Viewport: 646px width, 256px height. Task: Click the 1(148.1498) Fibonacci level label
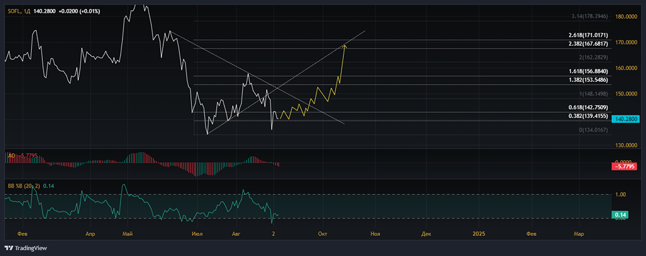point(593,94)
